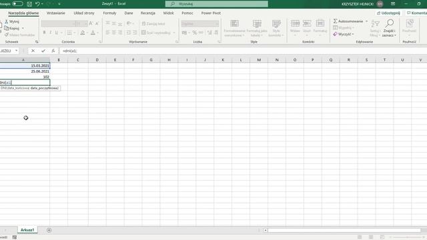Click Kopiuj (Copy) icon
This screenshot has height=240, width=427.
[x=6, y=28]
